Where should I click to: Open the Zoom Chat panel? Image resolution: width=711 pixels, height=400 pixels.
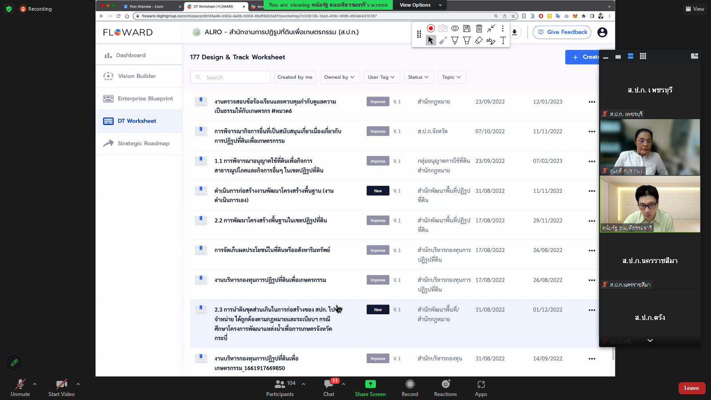tap(329, 388)
